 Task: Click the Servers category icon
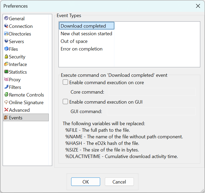6,41
